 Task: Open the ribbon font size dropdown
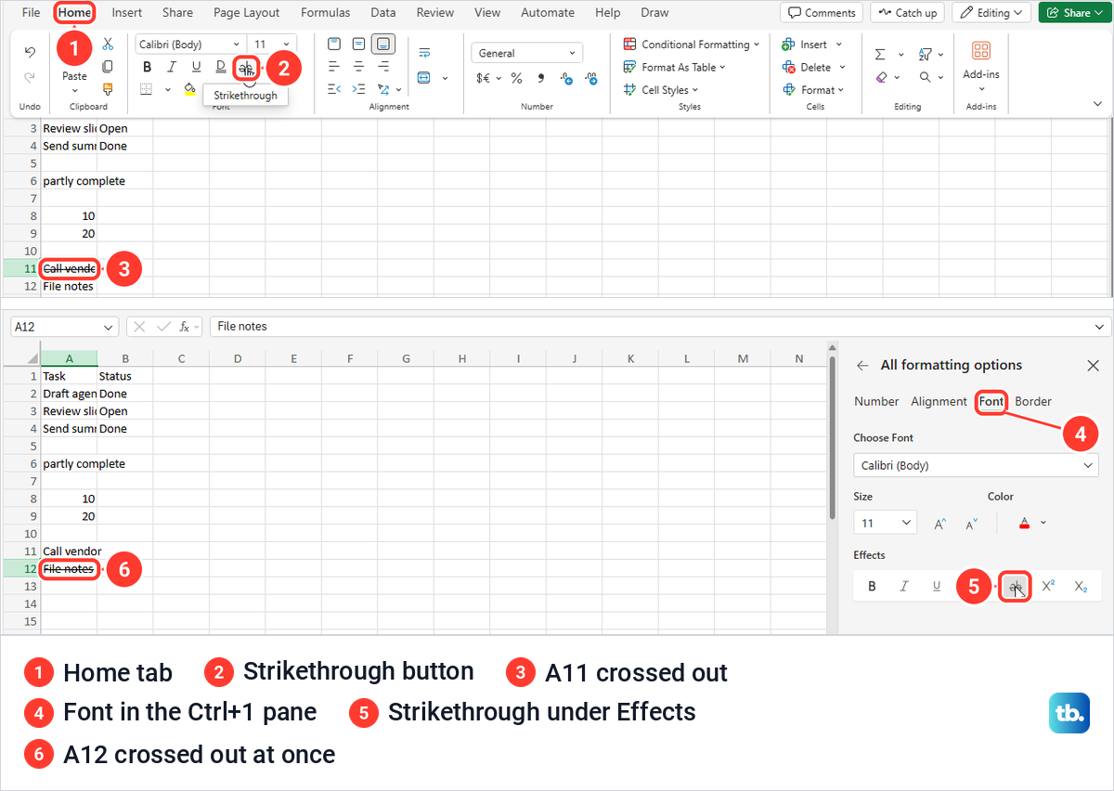[286, 45]
